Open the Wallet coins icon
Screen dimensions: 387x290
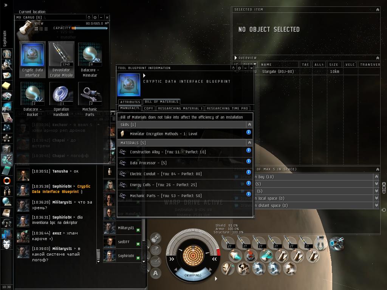tap(7, 159)
